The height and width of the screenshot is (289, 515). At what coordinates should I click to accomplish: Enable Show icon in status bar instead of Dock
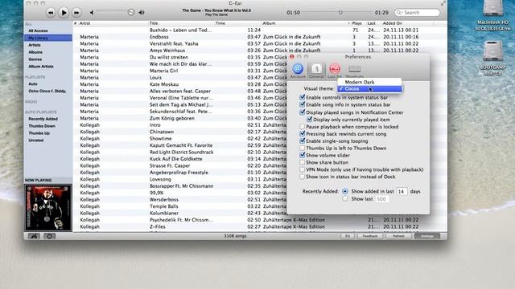[303, 177]
